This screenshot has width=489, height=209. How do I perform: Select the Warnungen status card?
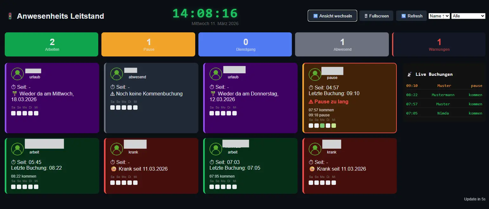pyautogui.click(x=439, y=44)
